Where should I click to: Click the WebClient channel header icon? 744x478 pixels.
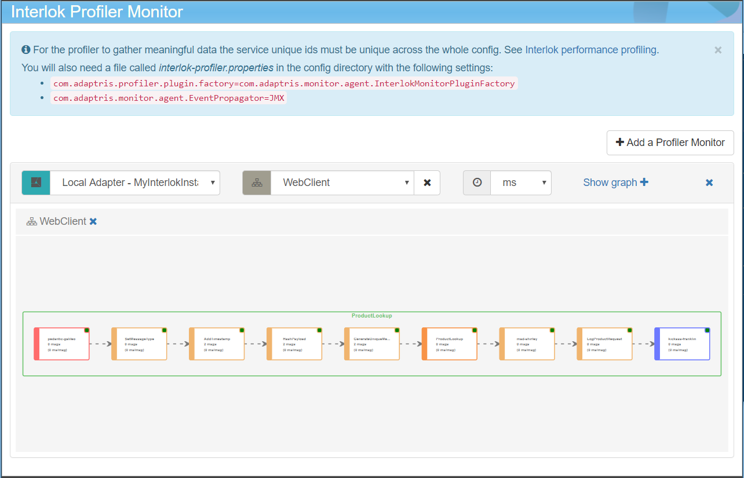tap(32, 221)
